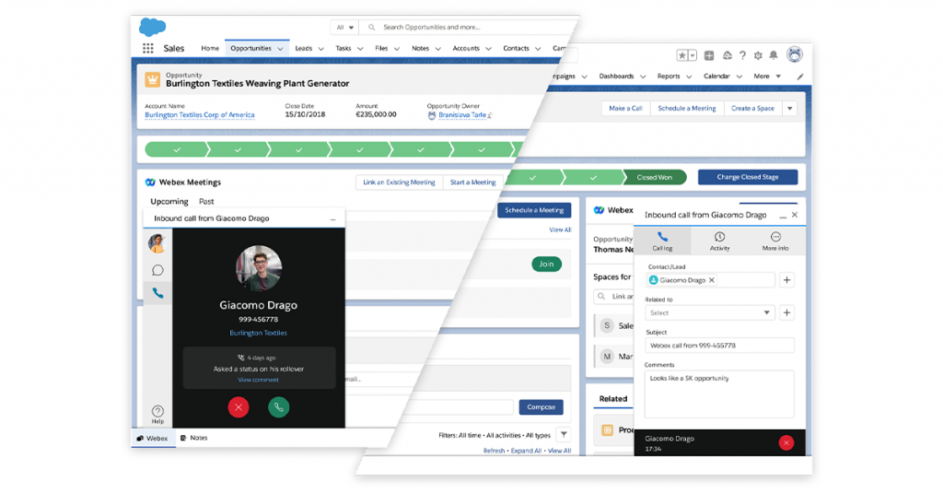Image resolution: width=943 pixels, height=494 pixels.
Task: Decline the incoming call with the red button
Action: [x=239, y=407]
